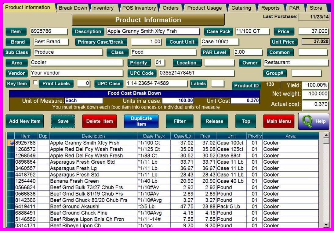Screen dimensions: 334x231
Task: Delete the selected item
Action: click(99, 121)
